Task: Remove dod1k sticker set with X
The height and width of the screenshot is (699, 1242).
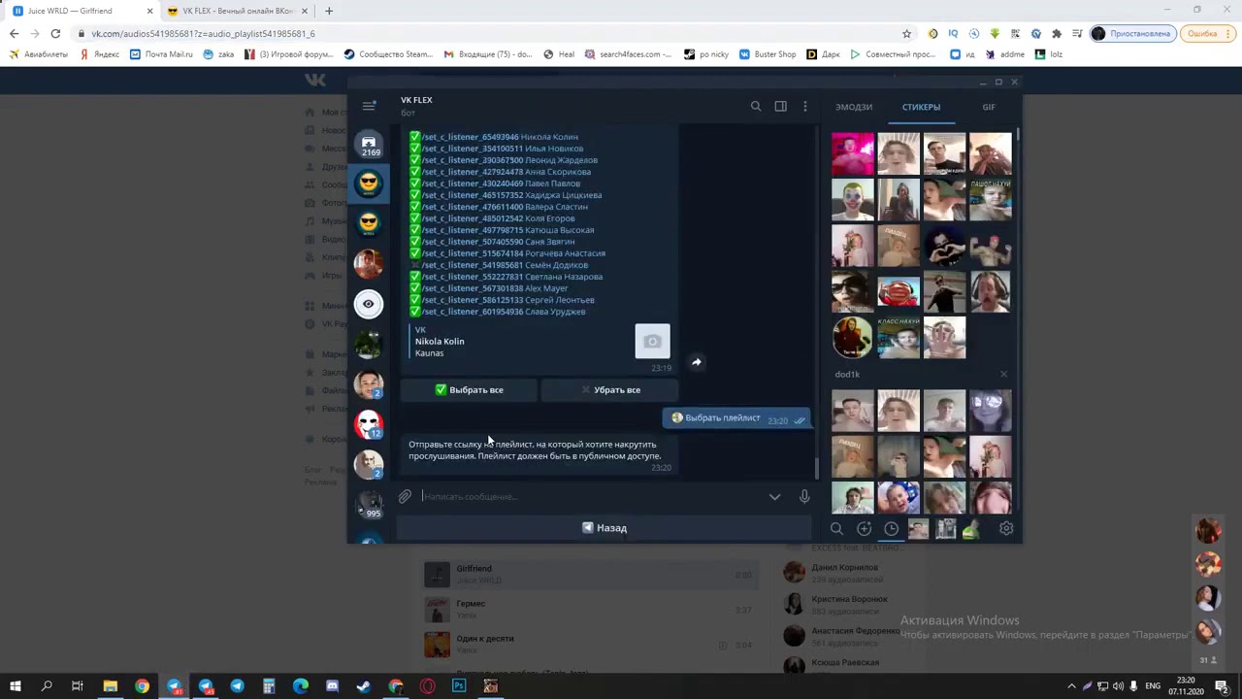Action: click(x=1003, y=374)
